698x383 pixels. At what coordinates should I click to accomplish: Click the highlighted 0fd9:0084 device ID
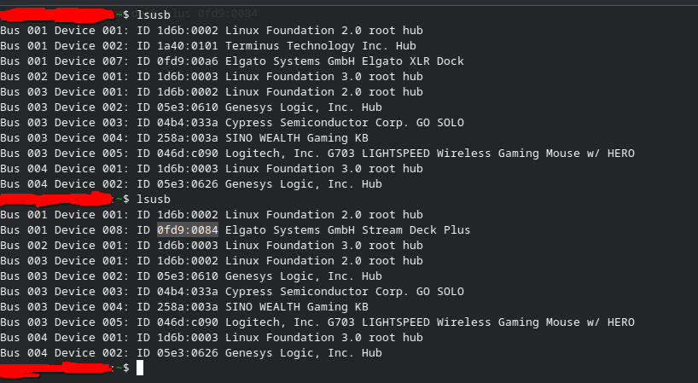(188, 230)
